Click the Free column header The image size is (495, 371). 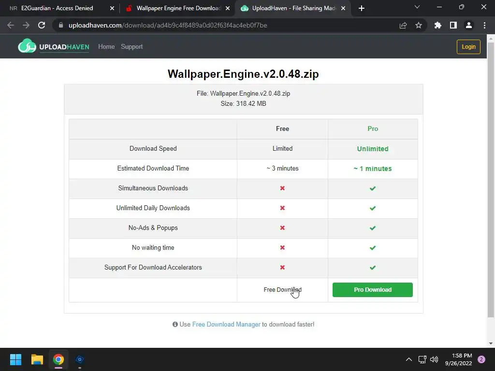point(282,128)
